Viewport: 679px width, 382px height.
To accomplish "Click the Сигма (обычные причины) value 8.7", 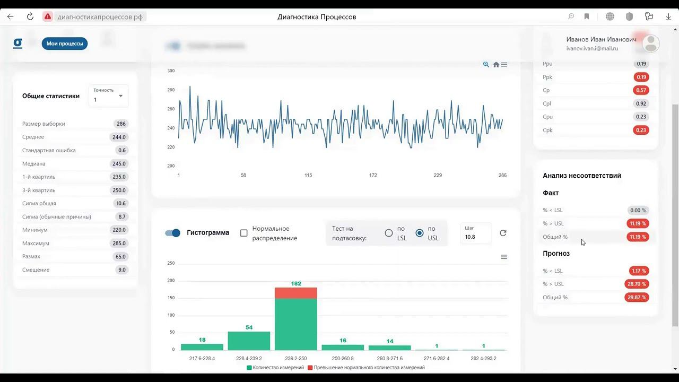I will pos(122,216).
